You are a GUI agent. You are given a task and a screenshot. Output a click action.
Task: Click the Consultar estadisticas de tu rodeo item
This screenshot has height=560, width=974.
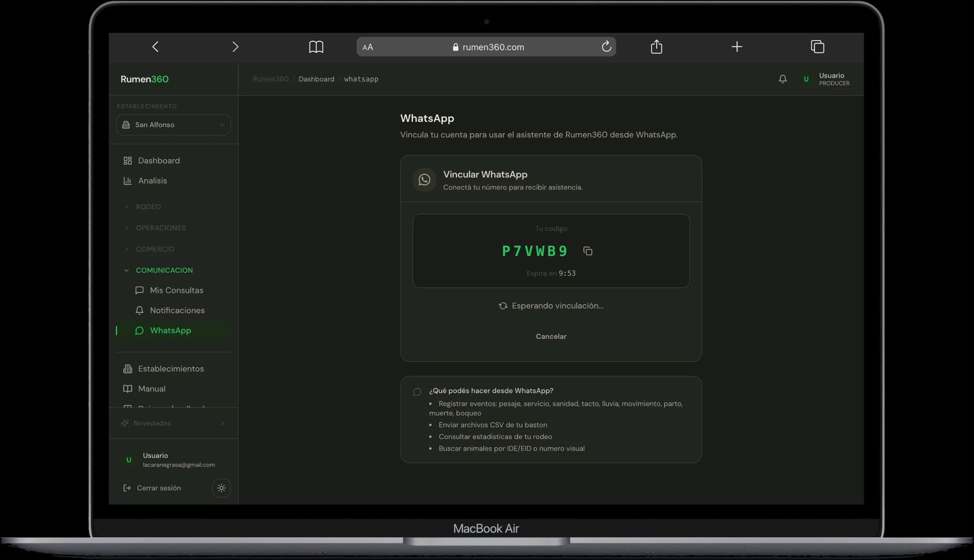[495, 437]
